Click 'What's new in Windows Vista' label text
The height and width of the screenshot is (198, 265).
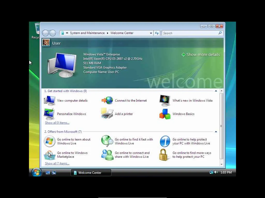[x=193, y=101]
